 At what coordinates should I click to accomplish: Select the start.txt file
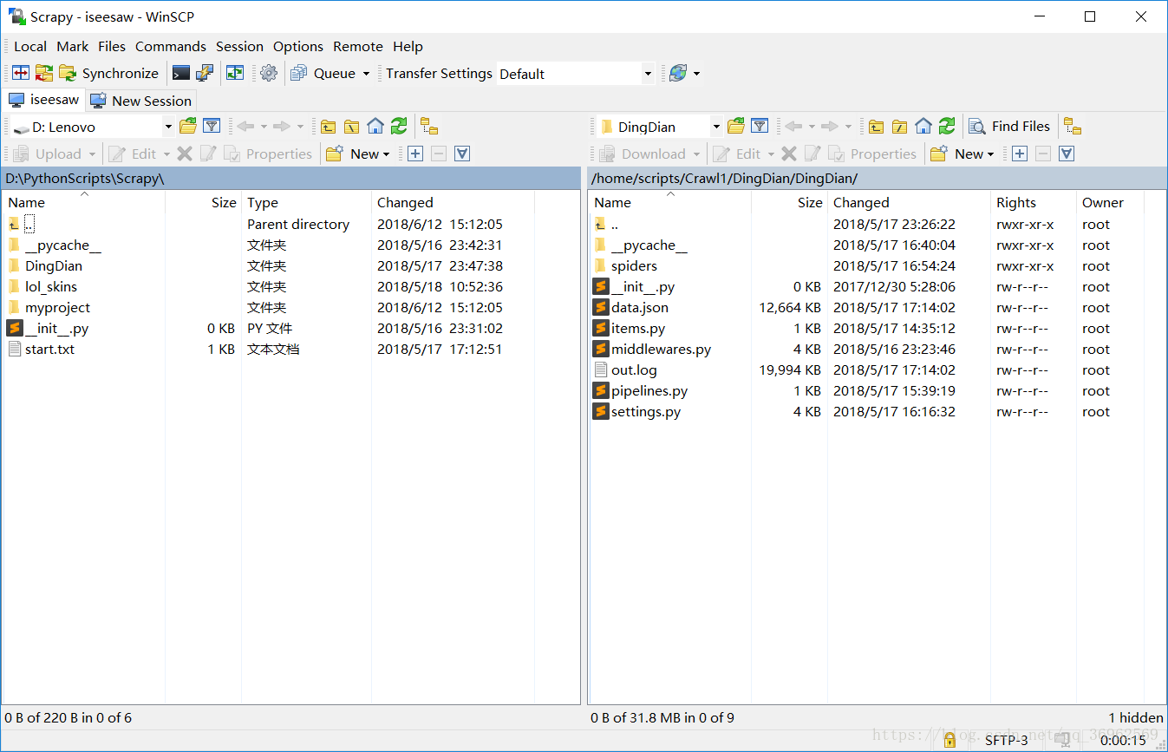point(49,350)
